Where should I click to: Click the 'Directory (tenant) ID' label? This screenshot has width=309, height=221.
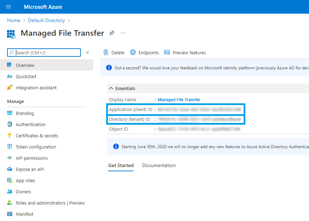pyautogui.click(x=129, y=119)
